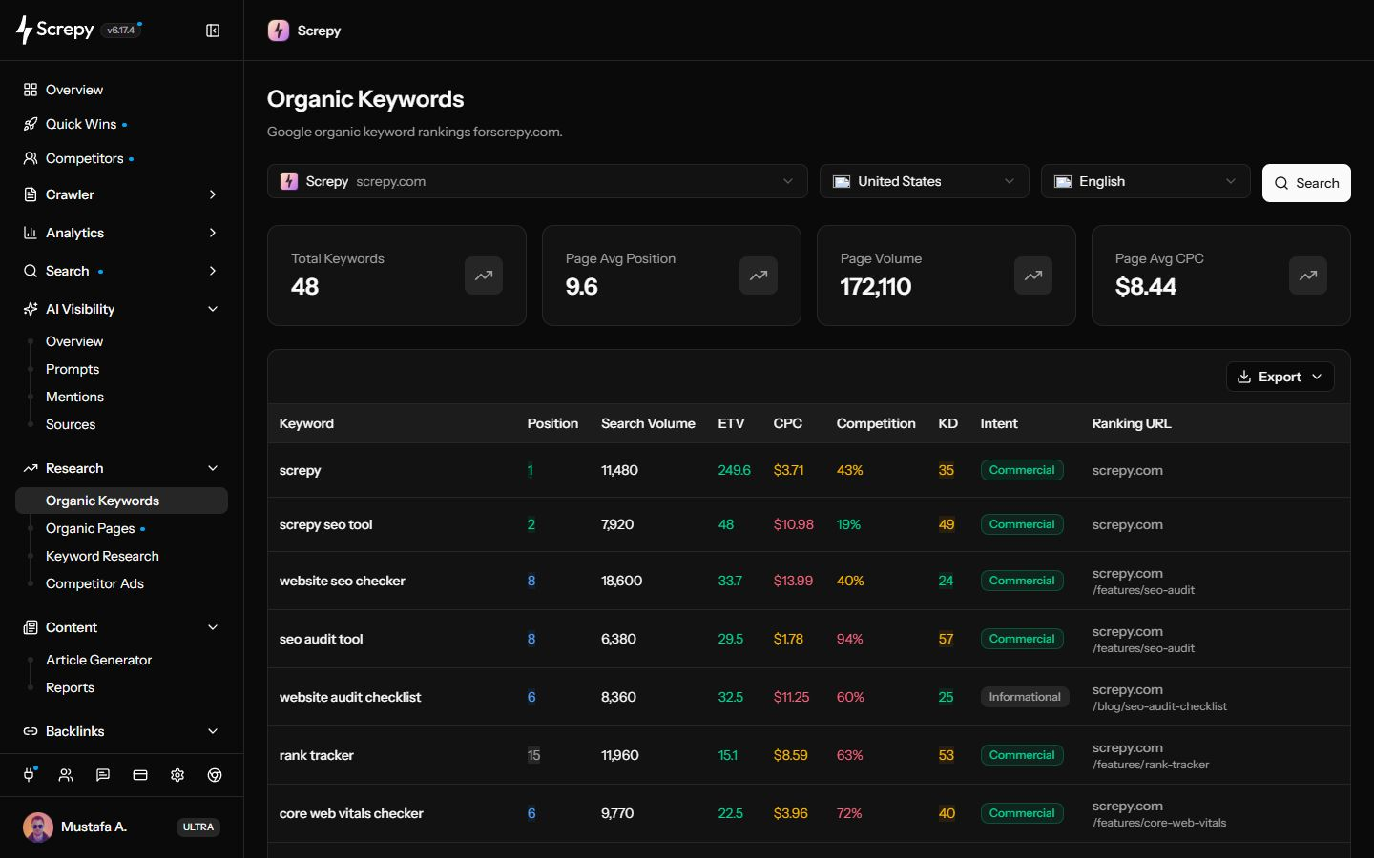The image size is (1374, 858).
Task: Expand the Search menu section in the sidebar
Action: 121,271
